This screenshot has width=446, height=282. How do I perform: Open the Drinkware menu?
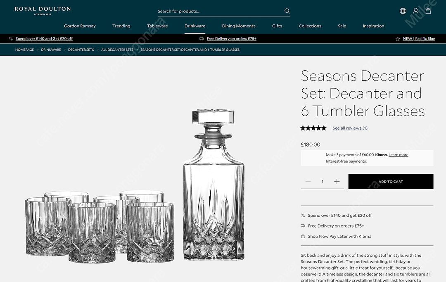pyautogui.click(x=195, y=26)
